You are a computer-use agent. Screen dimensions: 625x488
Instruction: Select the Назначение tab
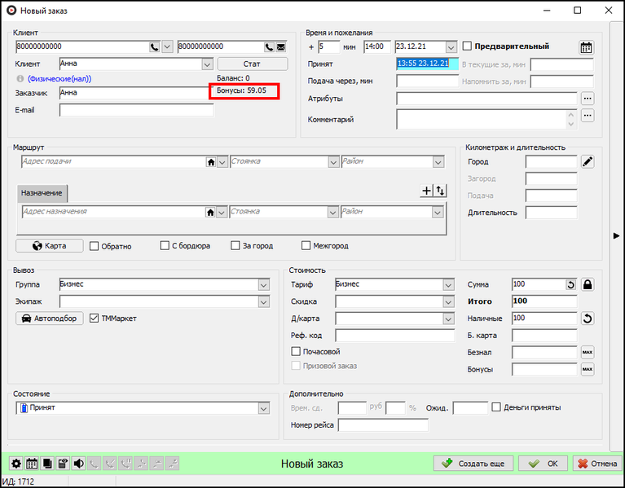(x=42, y=194)
